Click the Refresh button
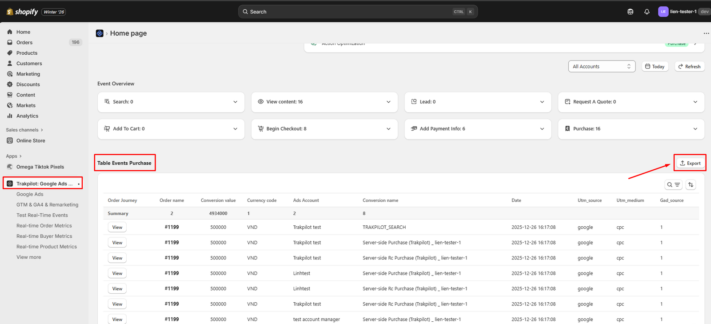The height and width of the screenshot is (324, 711). coord(690,66)
